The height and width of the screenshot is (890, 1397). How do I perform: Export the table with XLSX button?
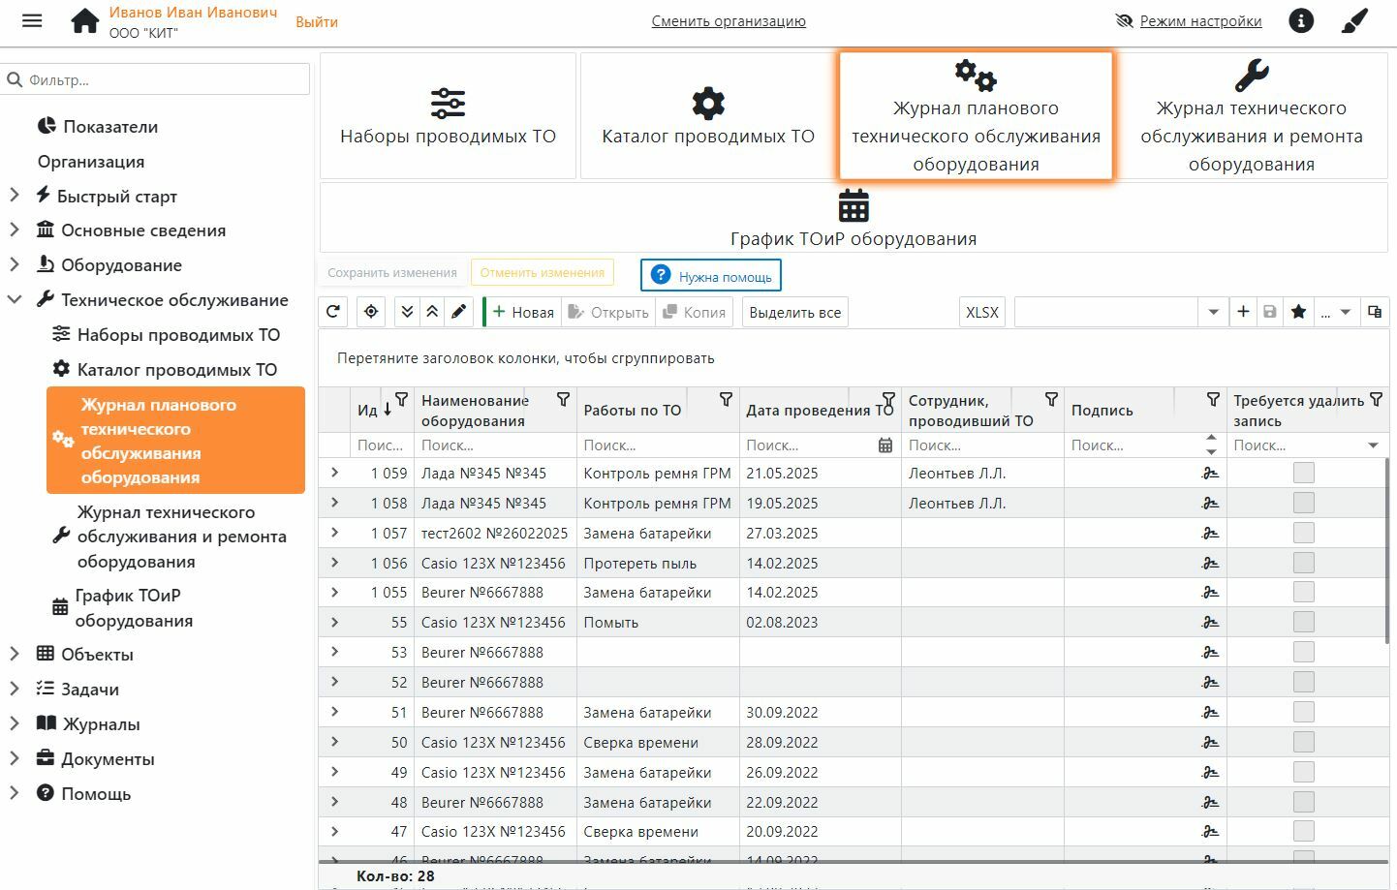coord(982,312)
